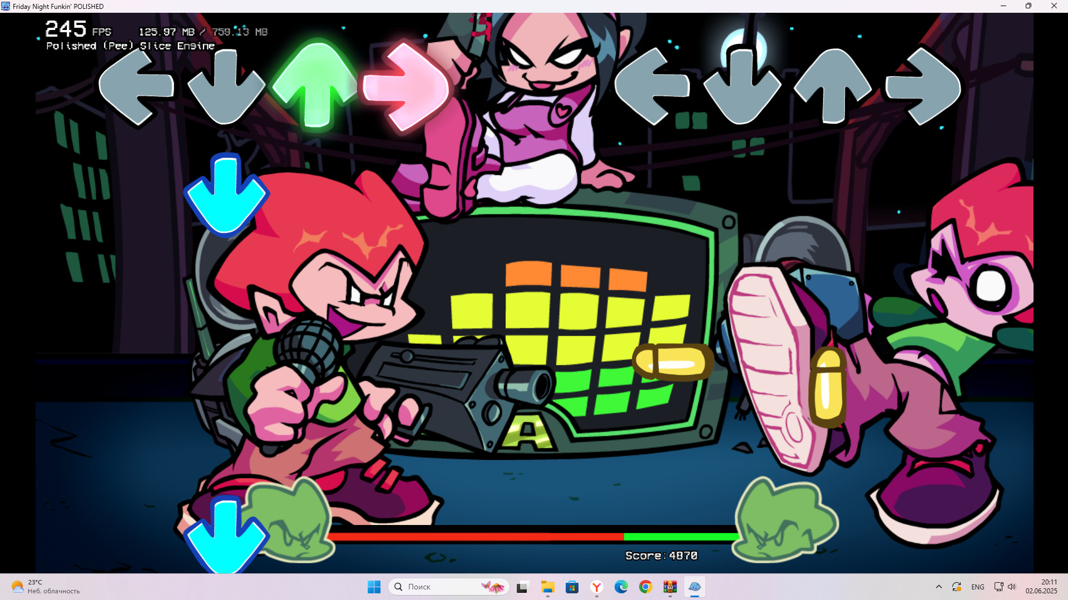
Task: Open WinRAR from the taskbar
Action: (x=670, y=586)
